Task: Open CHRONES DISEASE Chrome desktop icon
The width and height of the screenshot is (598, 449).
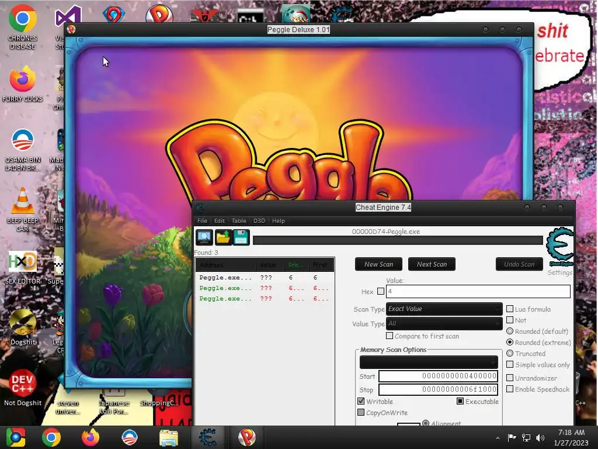Action: pyautogui.click(x=23, y=27)
